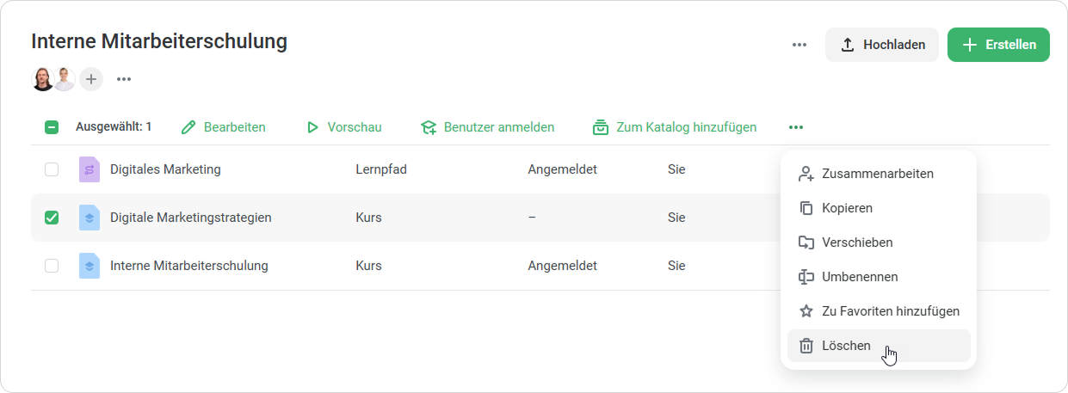Click the course icon beside Digitale Marketingstrategien

(90, 218)
